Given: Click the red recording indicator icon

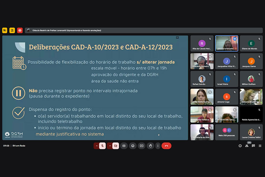Looking at the screenshot, I should coord(20,30).
